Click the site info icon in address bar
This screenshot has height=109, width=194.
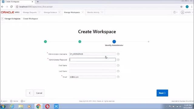[x=17, y=7]
